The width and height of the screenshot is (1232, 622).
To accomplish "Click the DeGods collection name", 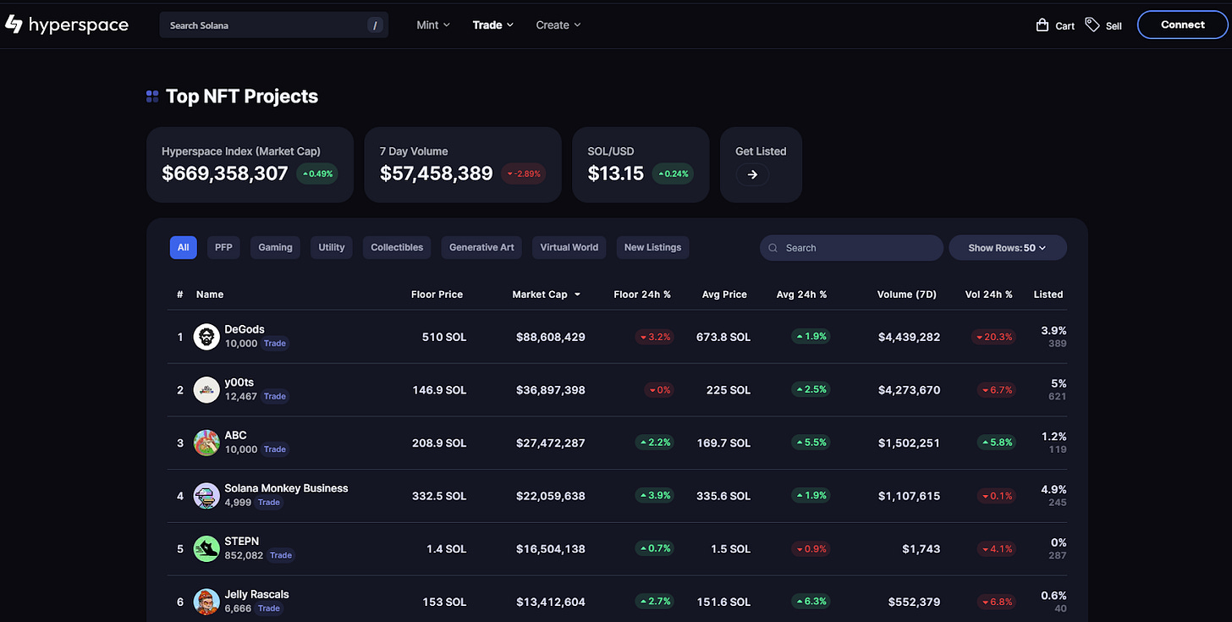I will [245, 329].
